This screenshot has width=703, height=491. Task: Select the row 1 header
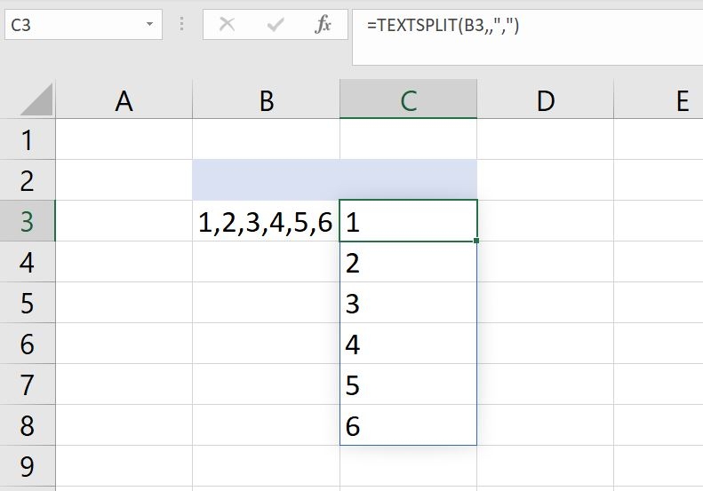click(28, 139)
